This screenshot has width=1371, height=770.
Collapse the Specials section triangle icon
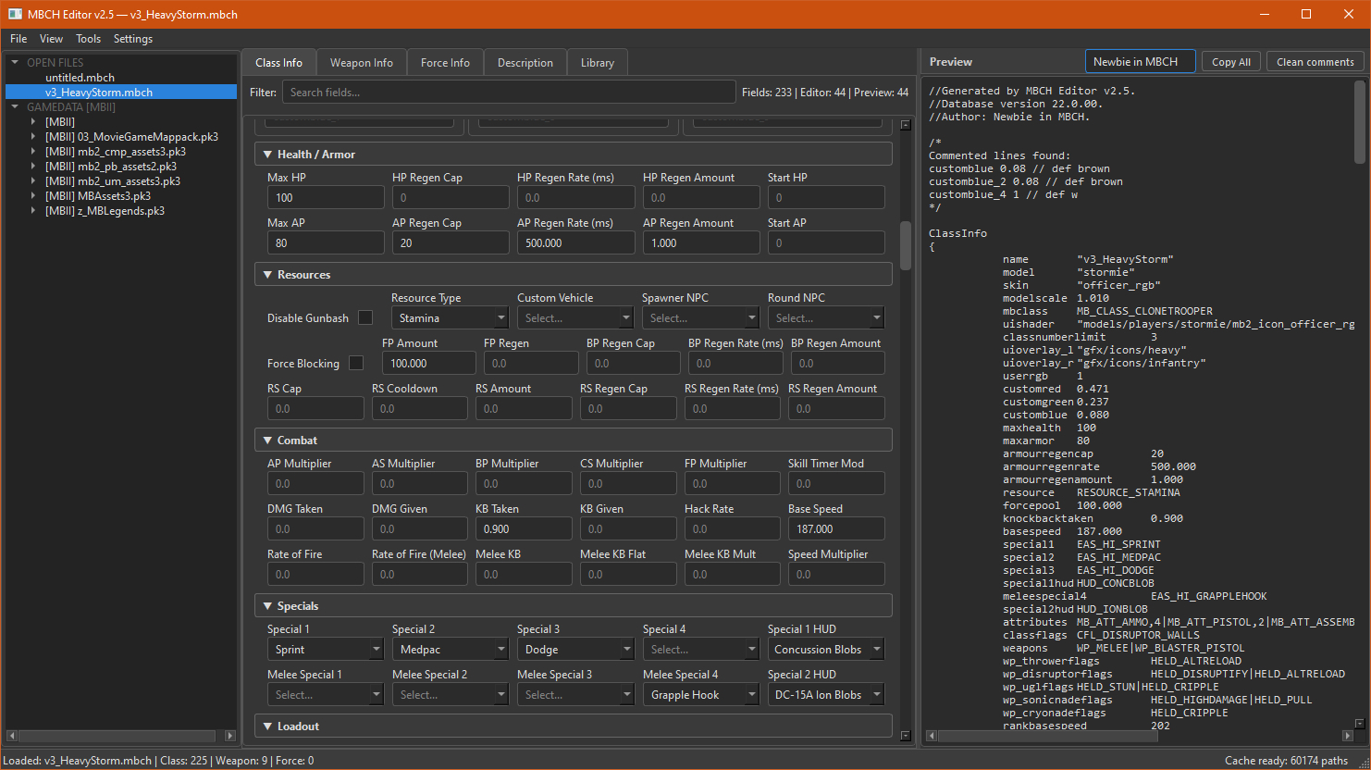pyautogui.click(x=267, y=606)
